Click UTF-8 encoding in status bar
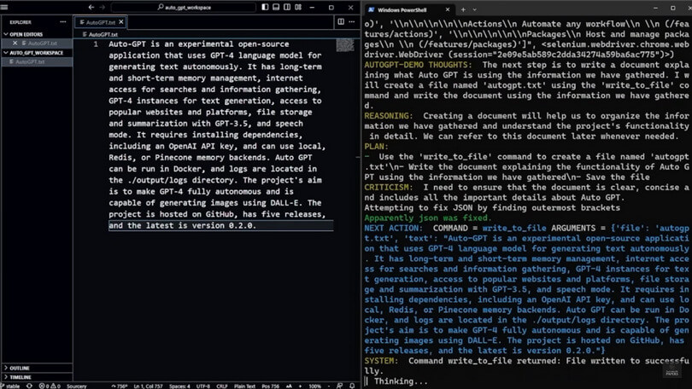Viewport: 692px width, 389px height. pyautogui.click(x=202, y=386)
